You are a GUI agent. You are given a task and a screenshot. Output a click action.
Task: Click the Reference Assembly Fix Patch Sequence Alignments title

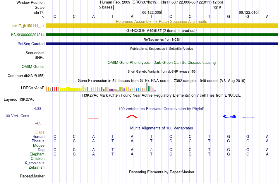point(161,21)
